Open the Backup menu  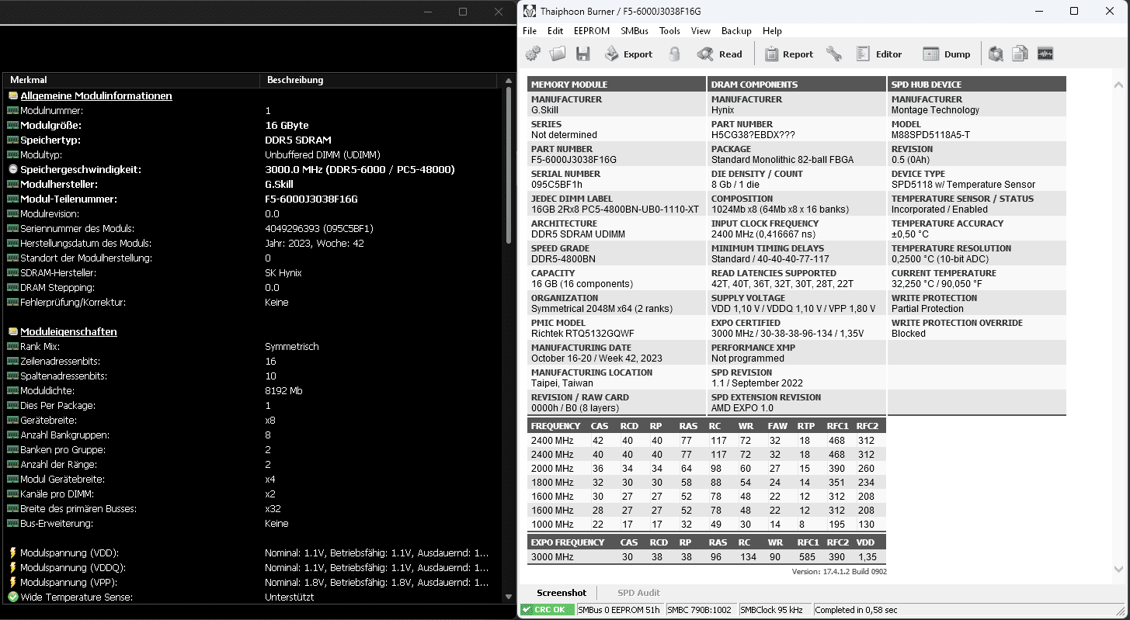click(736, 31)
